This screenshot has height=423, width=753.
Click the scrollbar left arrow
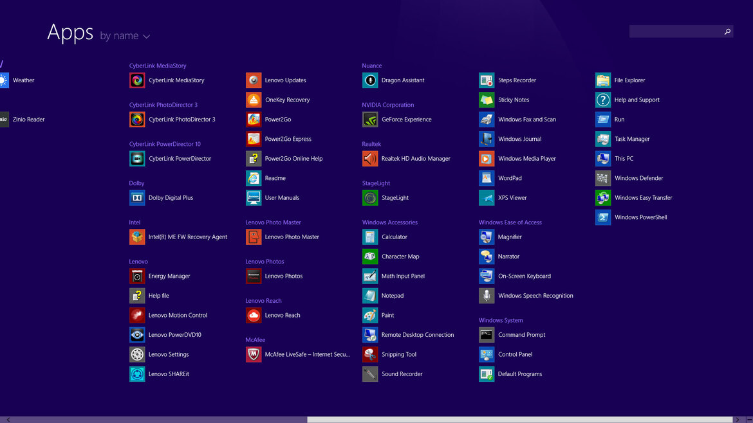point(8,420)
